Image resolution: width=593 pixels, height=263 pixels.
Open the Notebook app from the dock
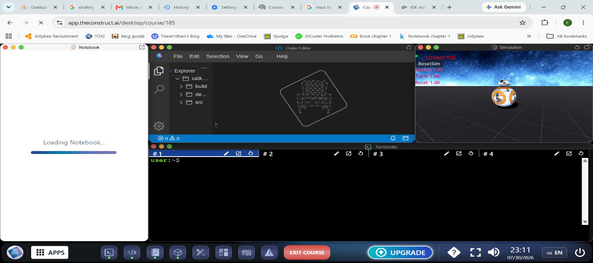pos(155,253)
